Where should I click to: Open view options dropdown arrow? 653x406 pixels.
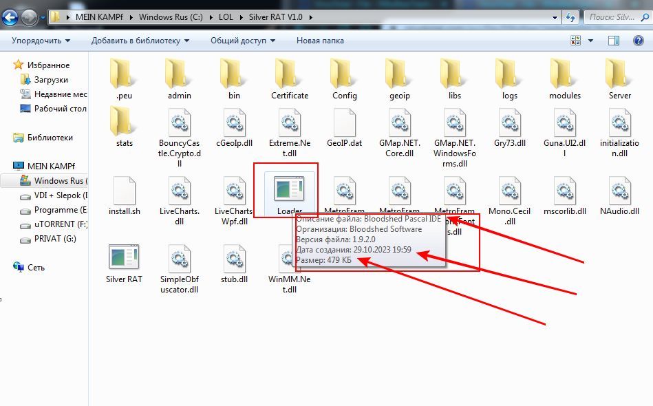pos(590,41)
